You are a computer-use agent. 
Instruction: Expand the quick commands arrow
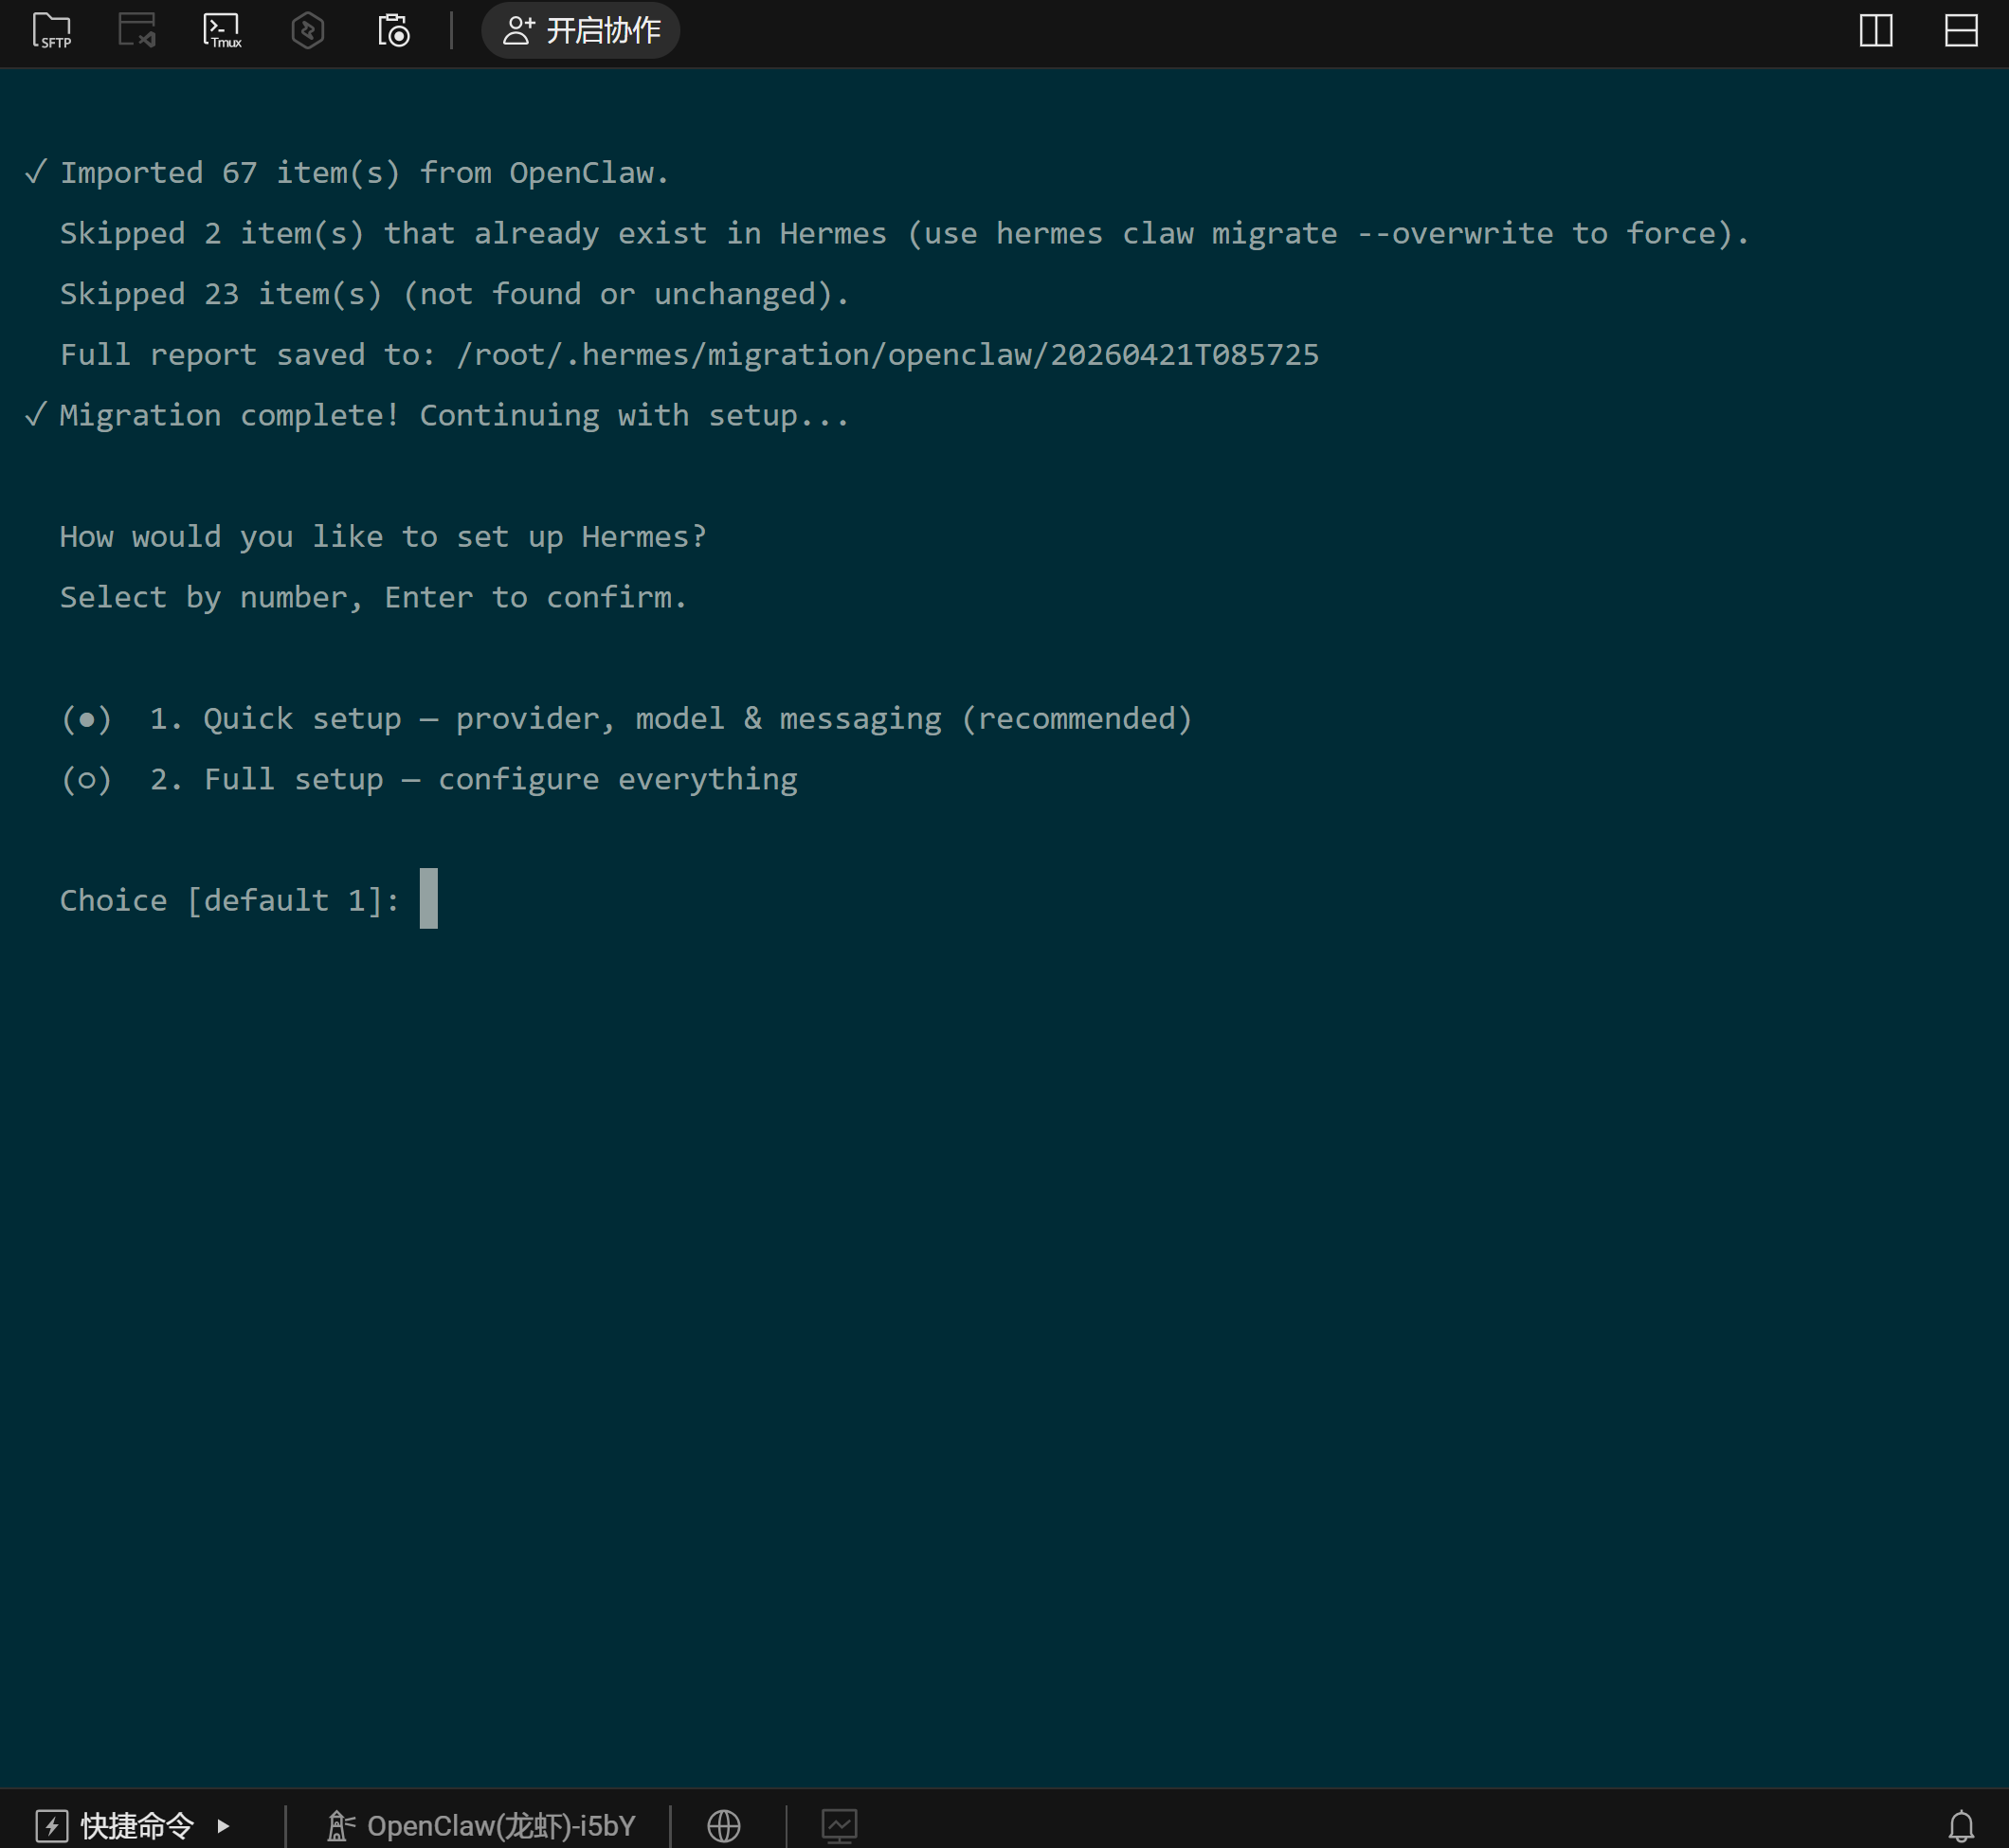coord(223,1826)
